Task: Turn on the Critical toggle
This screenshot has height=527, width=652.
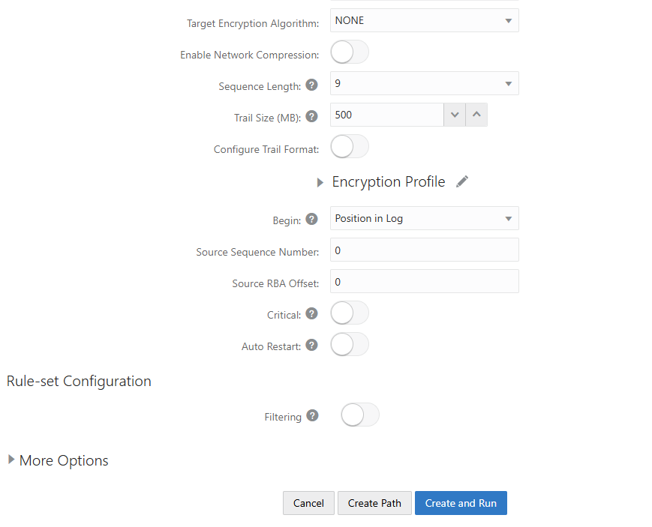Action: pyautogui.click(x=350, y=313)
